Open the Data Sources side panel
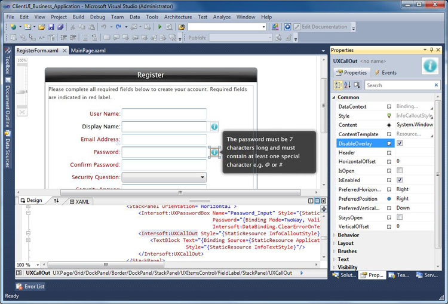The height and width of the screenshot is (304, 448). click(8, 149)
